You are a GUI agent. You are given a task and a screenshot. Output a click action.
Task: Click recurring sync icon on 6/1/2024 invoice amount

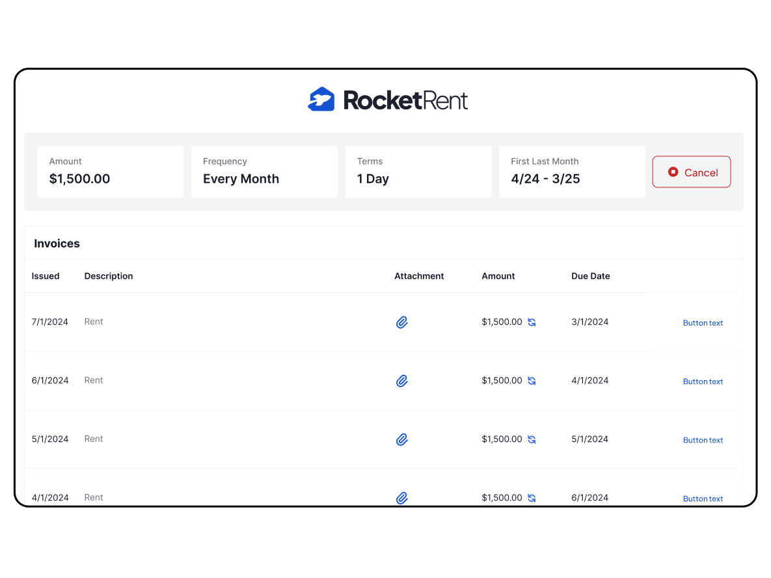tap(532, 381)
